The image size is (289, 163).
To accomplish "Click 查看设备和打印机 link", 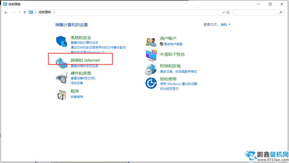I will point(83,78).
